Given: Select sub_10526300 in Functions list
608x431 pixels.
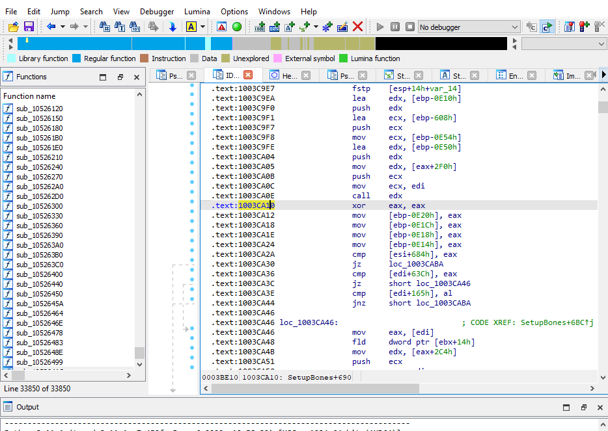Looking at the screenshot, I should click(x=39, y=206).
